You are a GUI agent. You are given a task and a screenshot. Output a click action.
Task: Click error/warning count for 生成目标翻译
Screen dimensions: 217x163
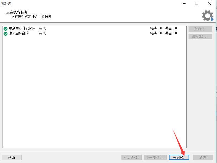point(164,33)
